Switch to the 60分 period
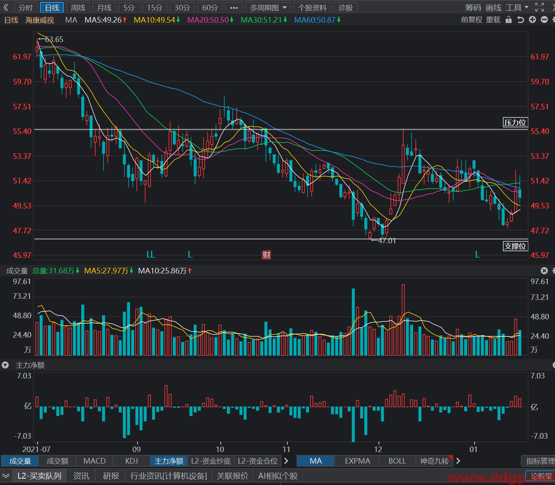The image size is (555, 485). [x=210, y=8]
